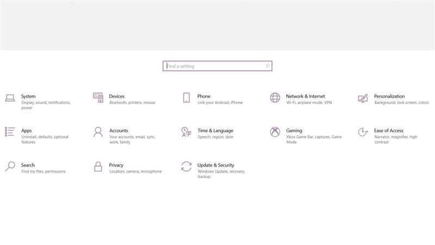Go to Update & Security settings
Screen dimensions: 435x245
pos(215,165)
